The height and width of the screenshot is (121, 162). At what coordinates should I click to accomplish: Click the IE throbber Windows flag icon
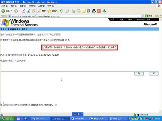[159, 6]
